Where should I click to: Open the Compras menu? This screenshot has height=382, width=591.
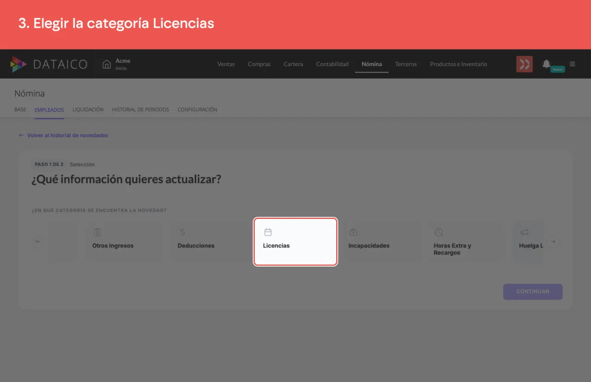point(259,64)
